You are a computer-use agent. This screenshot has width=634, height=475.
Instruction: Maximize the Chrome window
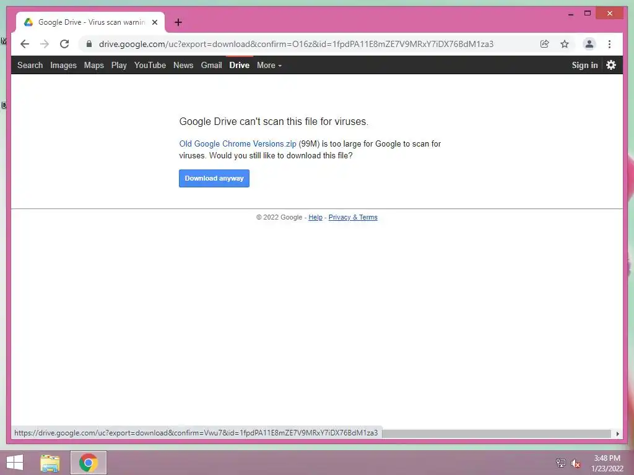[x=588, y=14]
